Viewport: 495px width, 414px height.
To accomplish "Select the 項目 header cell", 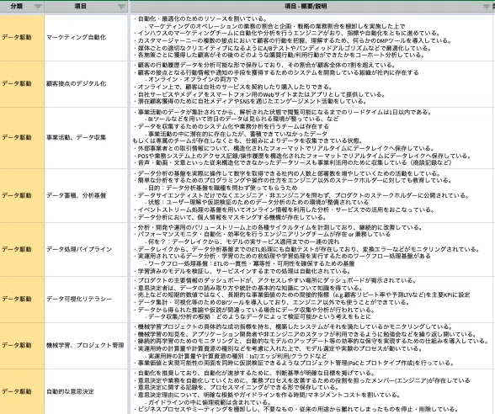I will coord(86,7).
